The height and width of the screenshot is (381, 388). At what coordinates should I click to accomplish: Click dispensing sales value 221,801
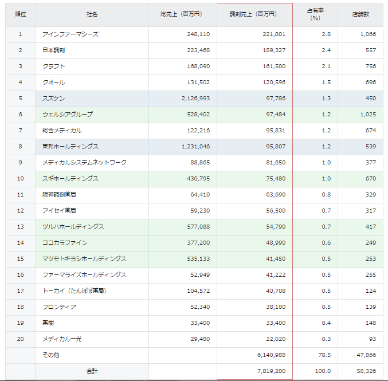coord(274,34)
